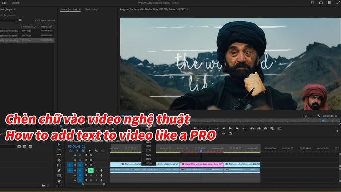Select the Razor tool
This screenshot has height=192, width=341.
pos(59,160)
